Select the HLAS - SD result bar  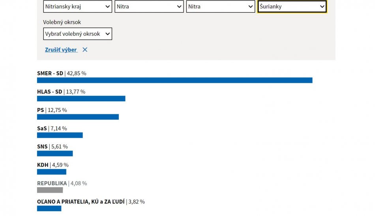[x=81, y=99]
